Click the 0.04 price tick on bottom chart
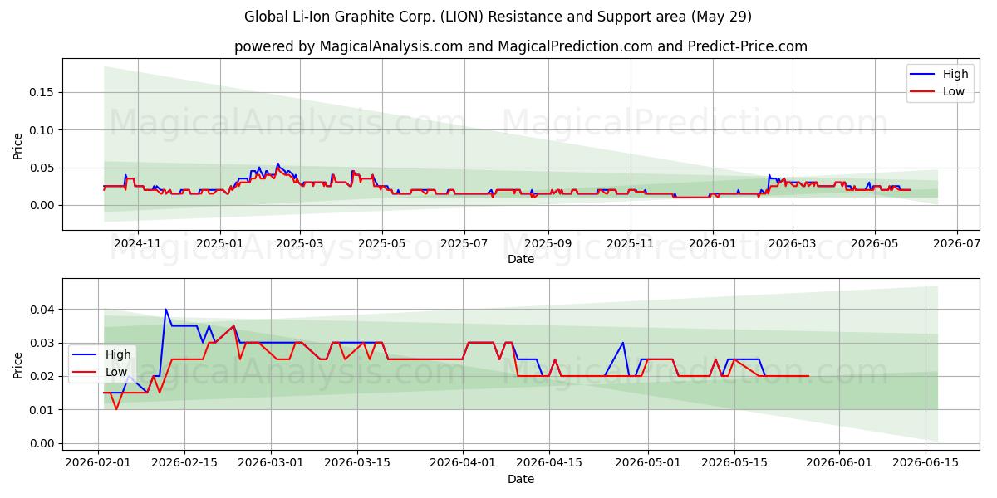The width and height of the screenshot is (997, 498). [43, 310]
